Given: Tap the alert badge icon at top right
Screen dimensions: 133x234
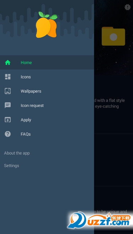Looking at the screenshot, I should [127, 7].
